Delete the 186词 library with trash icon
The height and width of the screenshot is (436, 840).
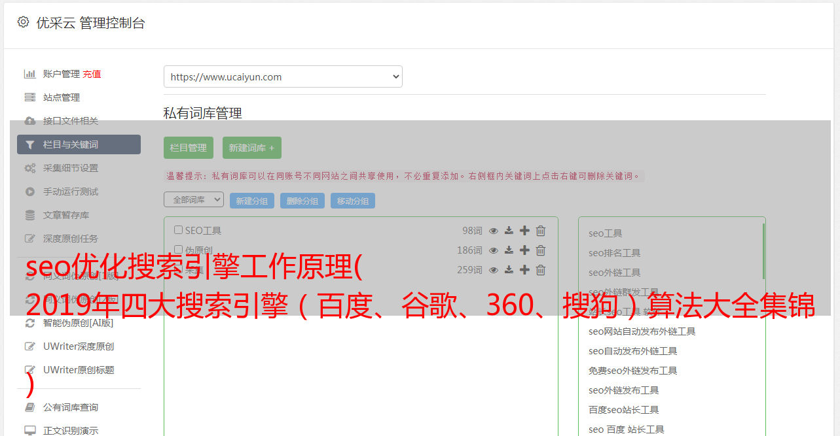pos(541,250)
